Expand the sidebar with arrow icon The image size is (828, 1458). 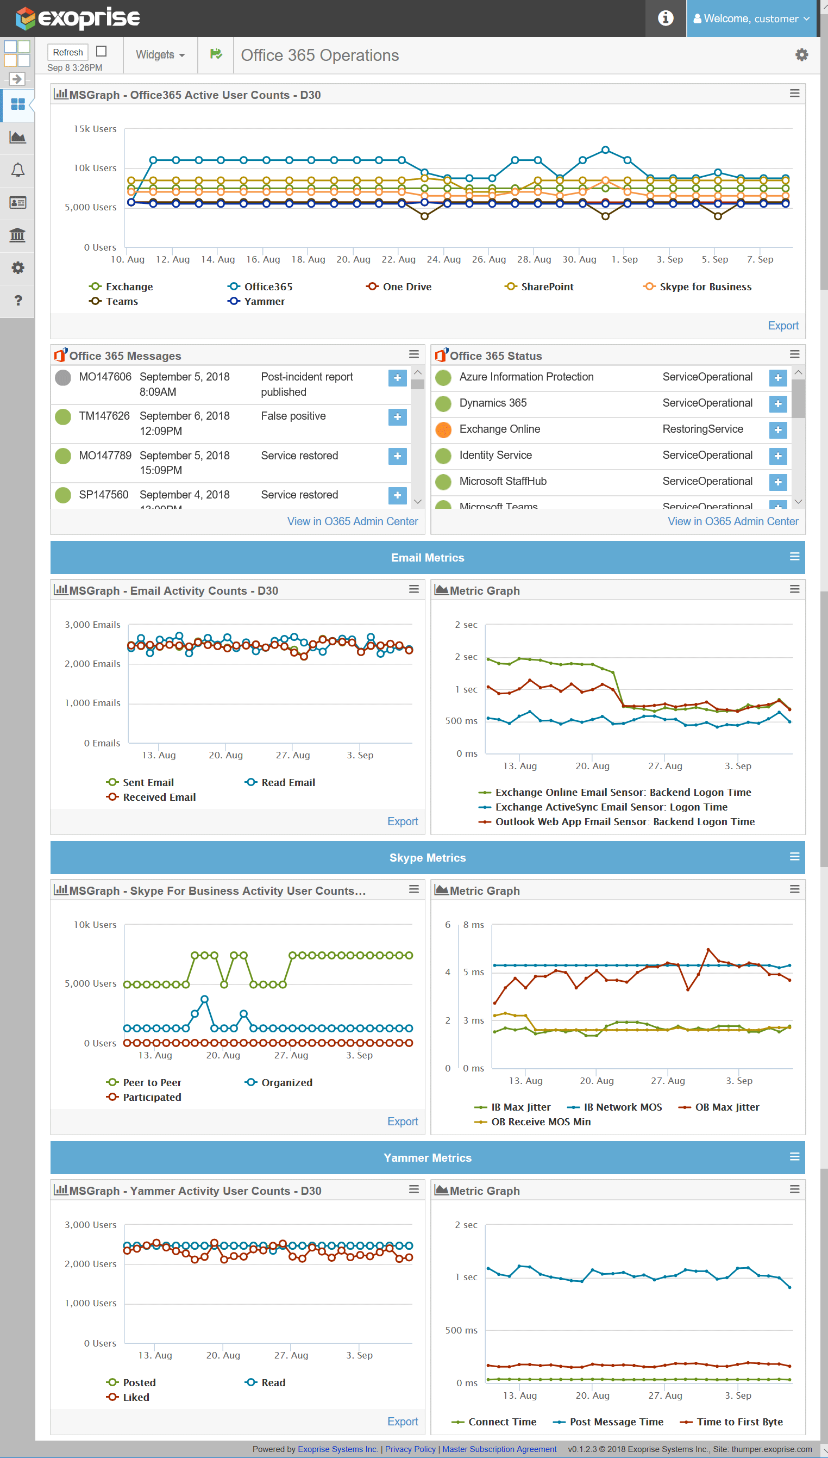point(16,78)
